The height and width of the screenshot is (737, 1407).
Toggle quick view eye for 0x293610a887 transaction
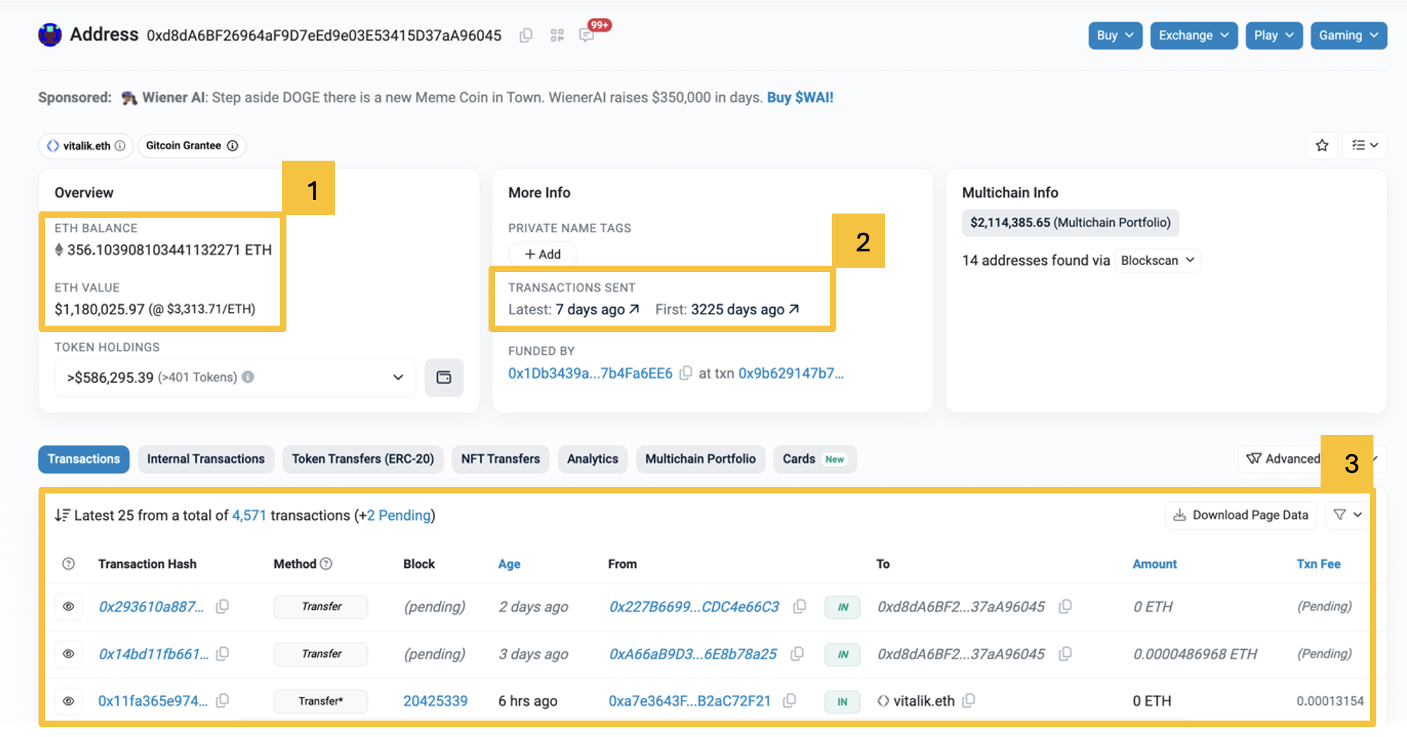point(69,607)
